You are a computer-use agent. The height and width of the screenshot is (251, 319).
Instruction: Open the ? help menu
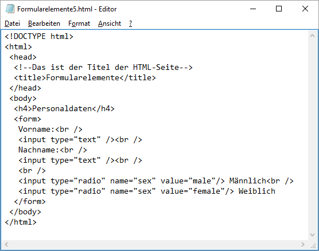[x=130, y=23]
